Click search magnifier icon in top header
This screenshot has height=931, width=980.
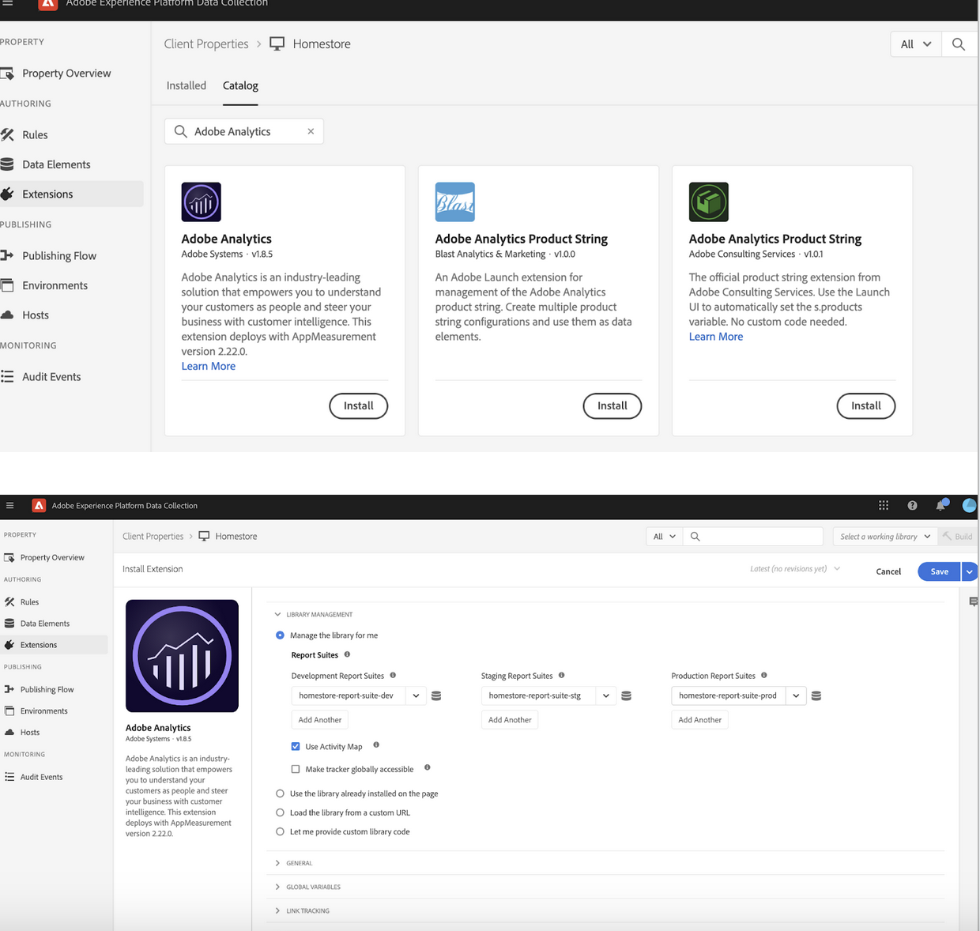coord(958,44)
